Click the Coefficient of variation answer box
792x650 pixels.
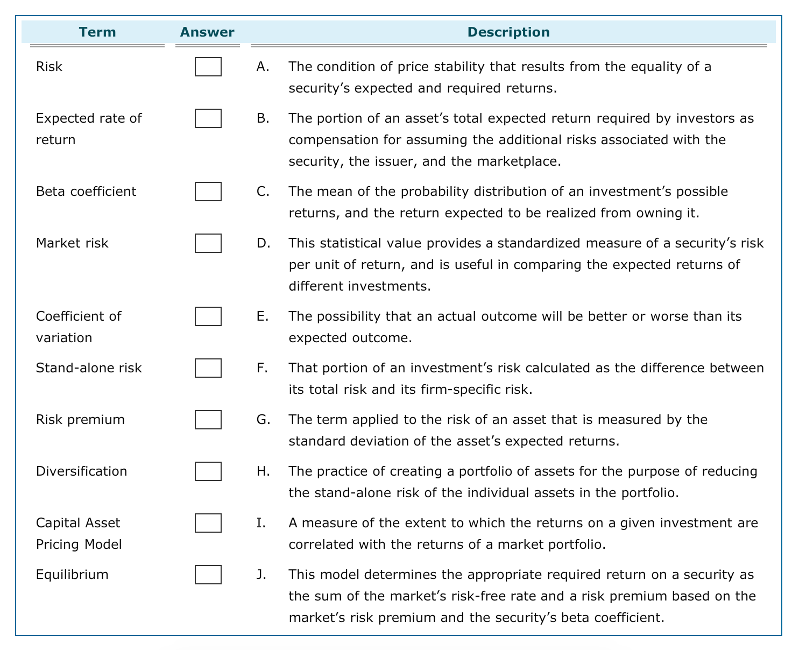click(208, 316)
